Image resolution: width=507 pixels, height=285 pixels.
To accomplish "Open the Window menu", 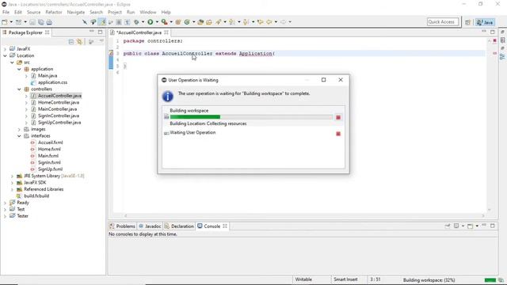I will (x=148, y=13).
